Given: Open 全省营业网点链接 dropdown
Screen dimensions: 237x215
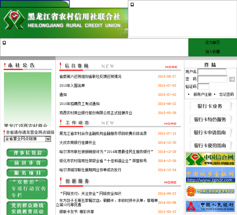Looking at the screenshot, I should click(x=28, y=139).
